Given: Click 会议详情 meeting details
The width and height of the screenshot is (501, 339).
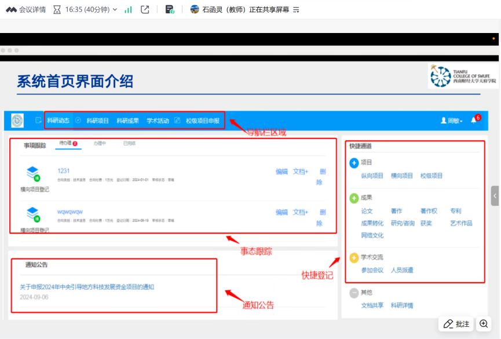Looking at the screenshot, I should (x=25, y=10).
